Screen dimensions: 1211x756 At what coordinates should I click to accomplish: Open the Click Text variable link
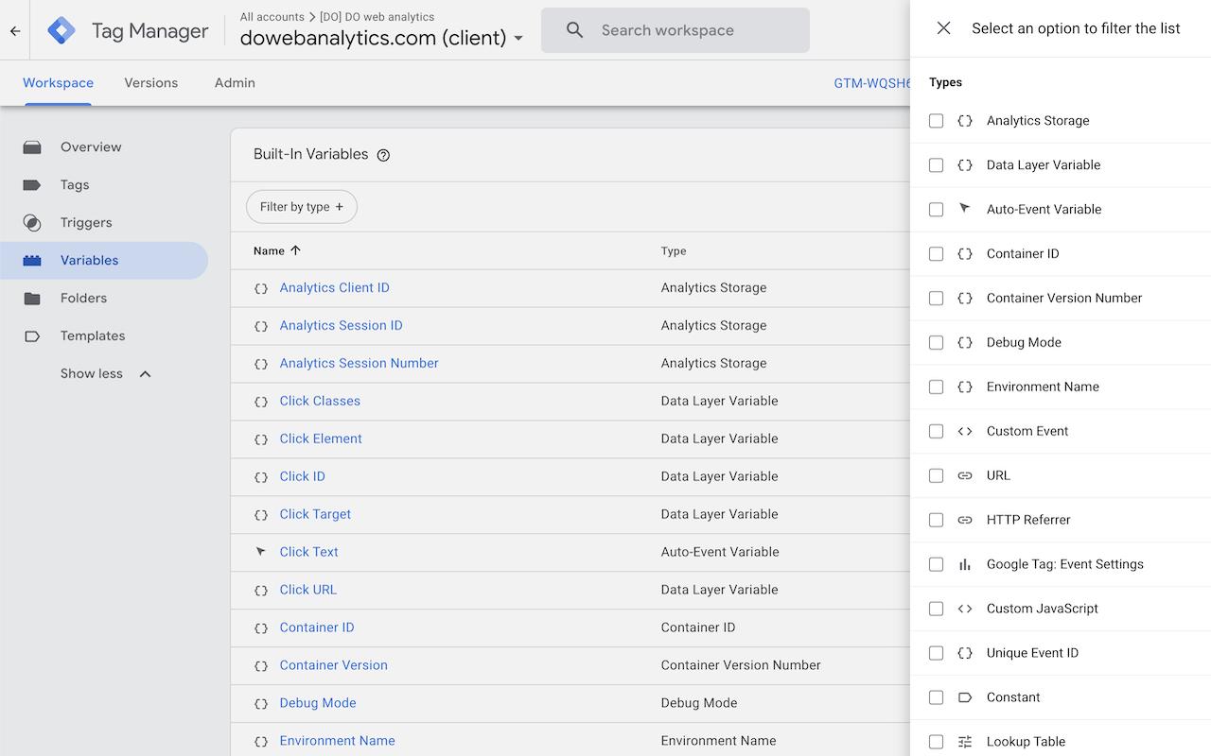point(308,552)
